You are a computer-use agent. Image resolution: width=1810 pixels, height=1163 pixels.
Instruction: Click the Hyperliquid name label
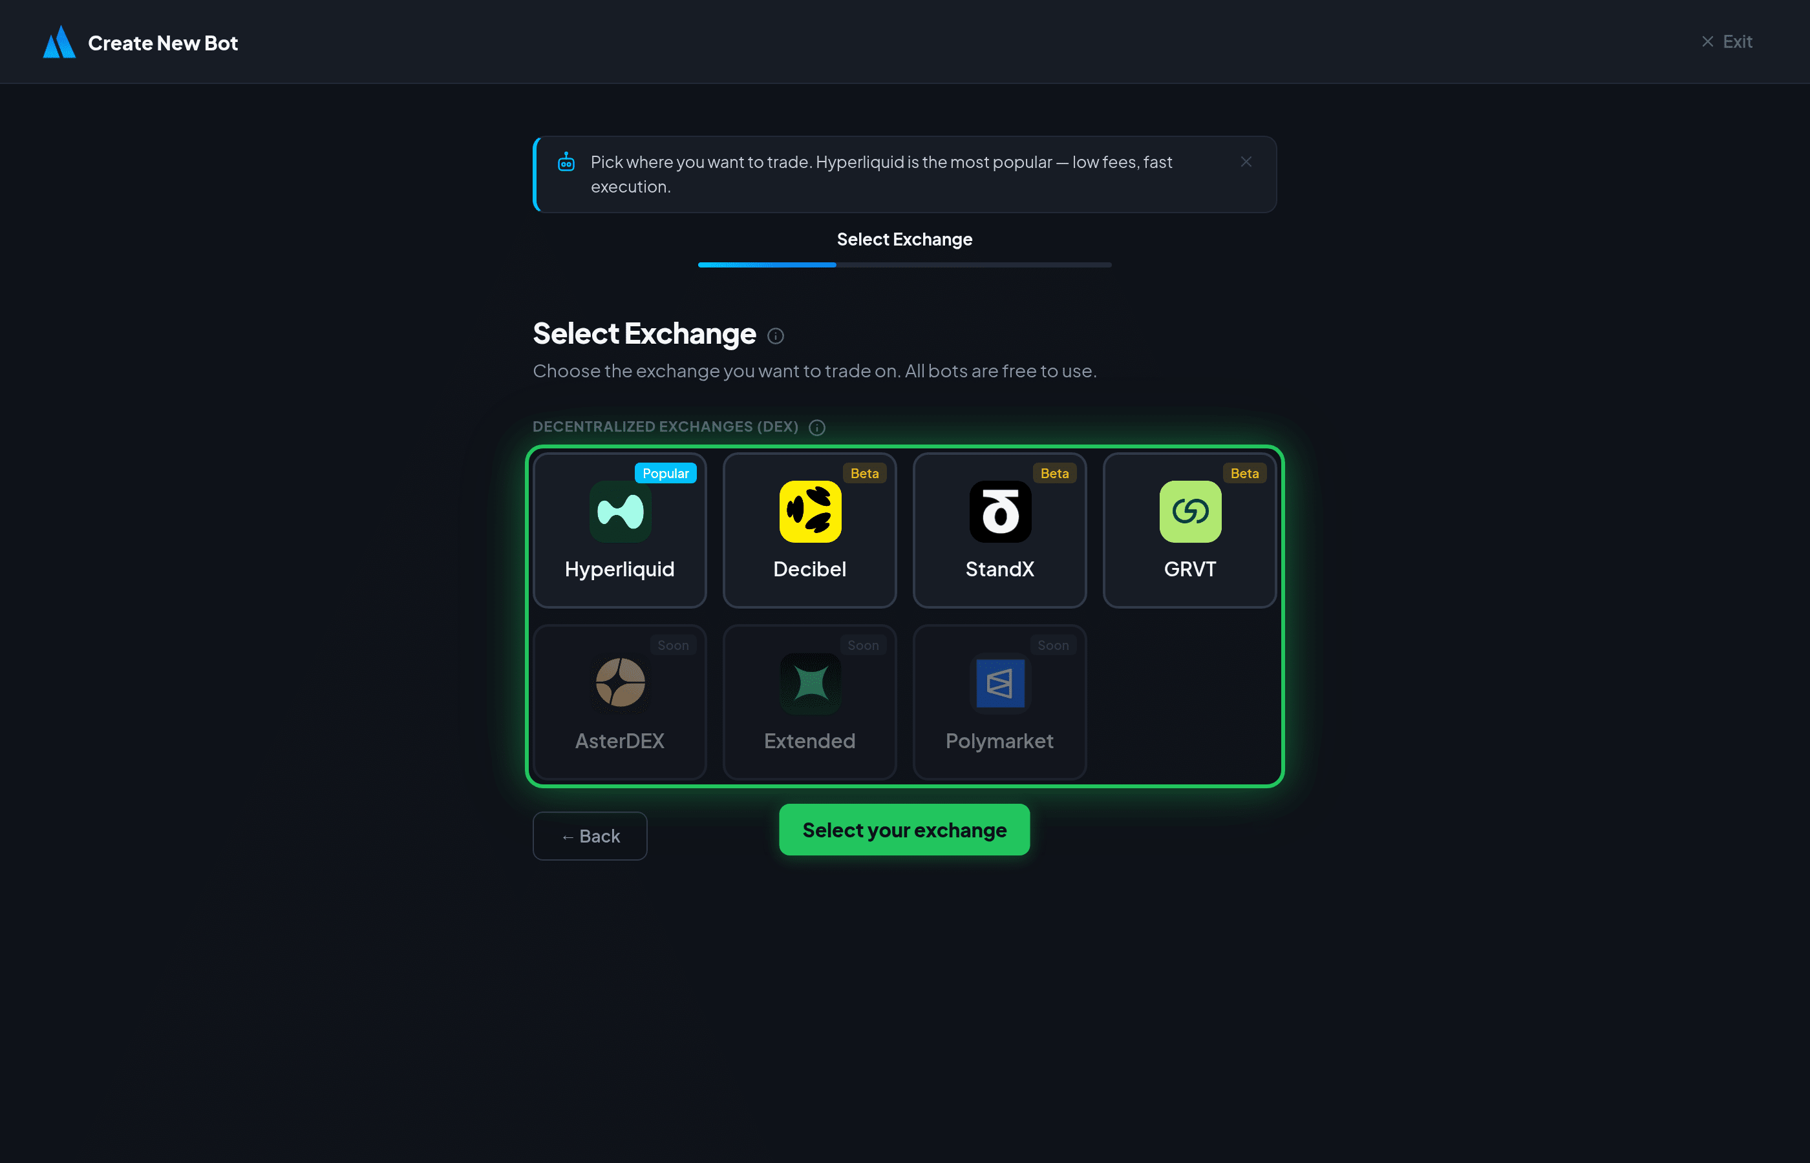click(x=619, y=569)
